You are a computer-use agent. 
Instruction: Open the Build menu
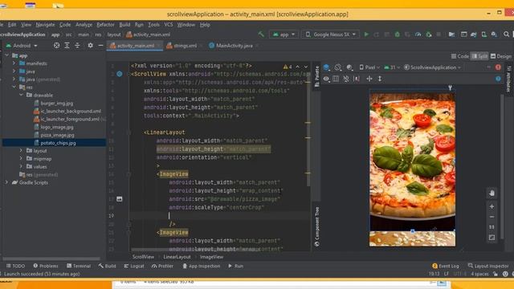click(124, 25)
